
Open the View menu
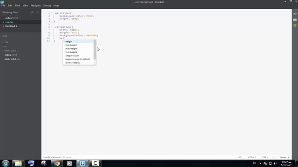(25, 6)
